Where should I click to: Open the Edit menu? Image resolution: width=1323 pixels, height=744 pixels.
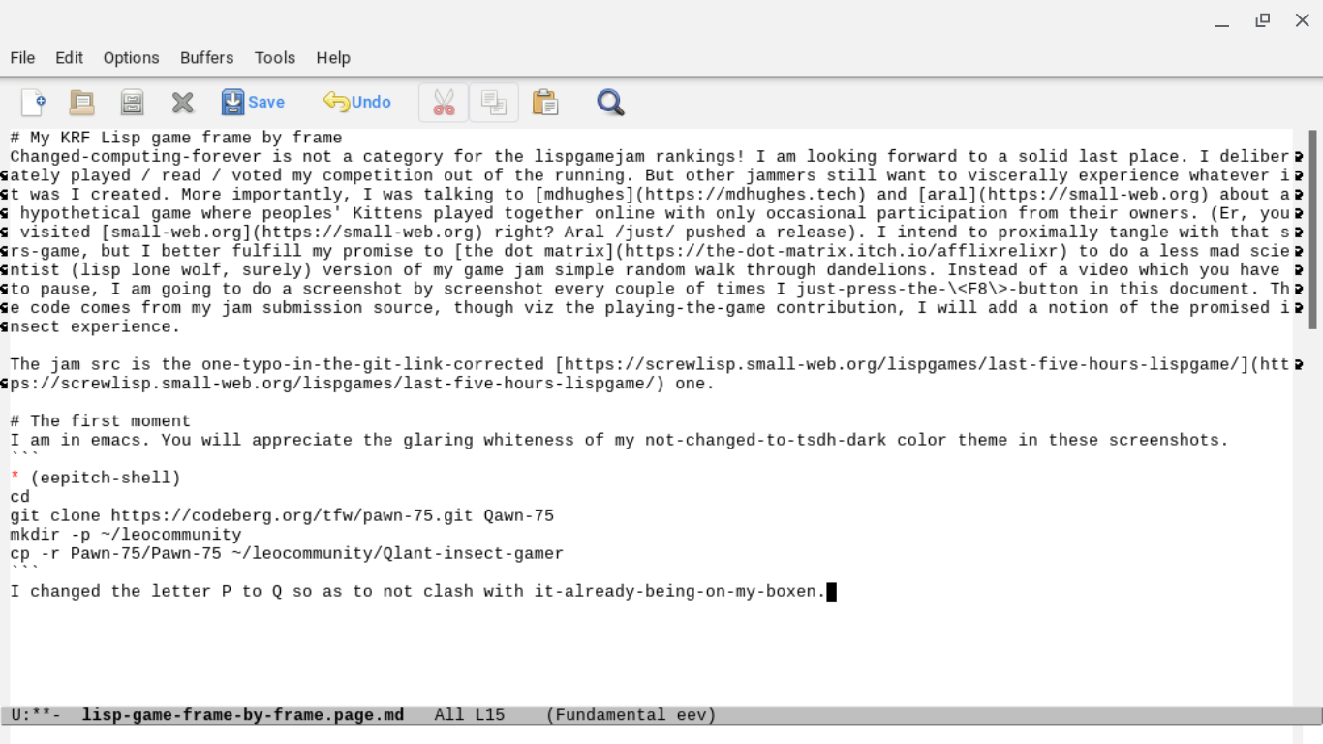69,58
